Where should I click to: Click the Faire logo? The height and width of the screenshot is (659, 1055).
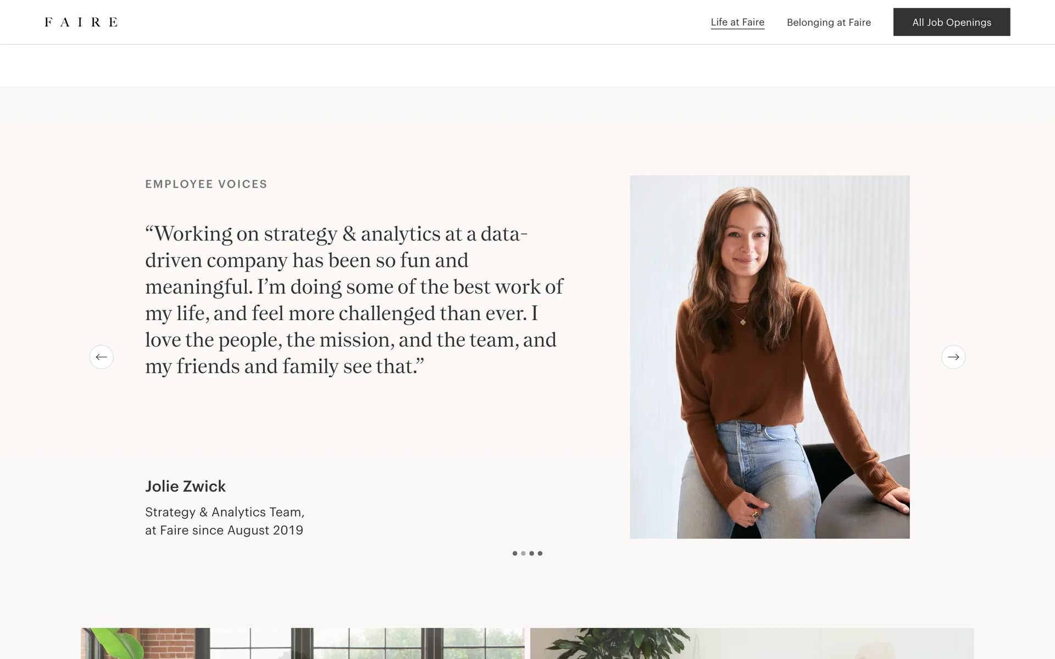coord(81,22)
